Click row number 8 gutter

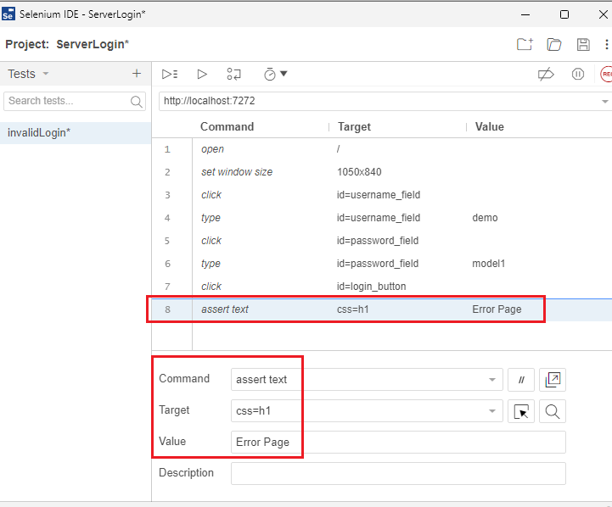point(167,309)
